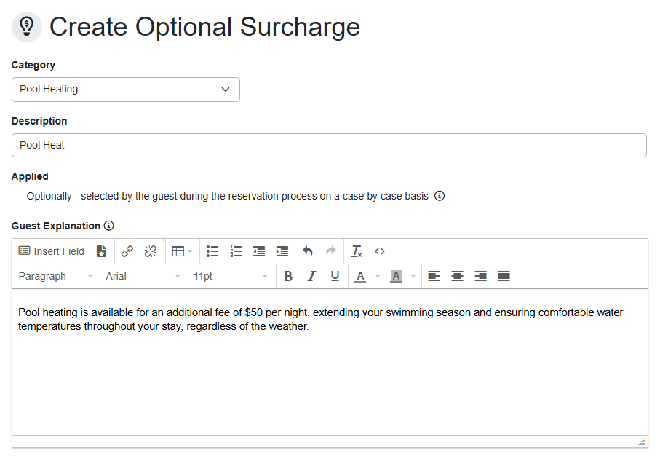Toggle italic formatting
The height and width of the screenshot is (461, 660).
click(311, 276)
